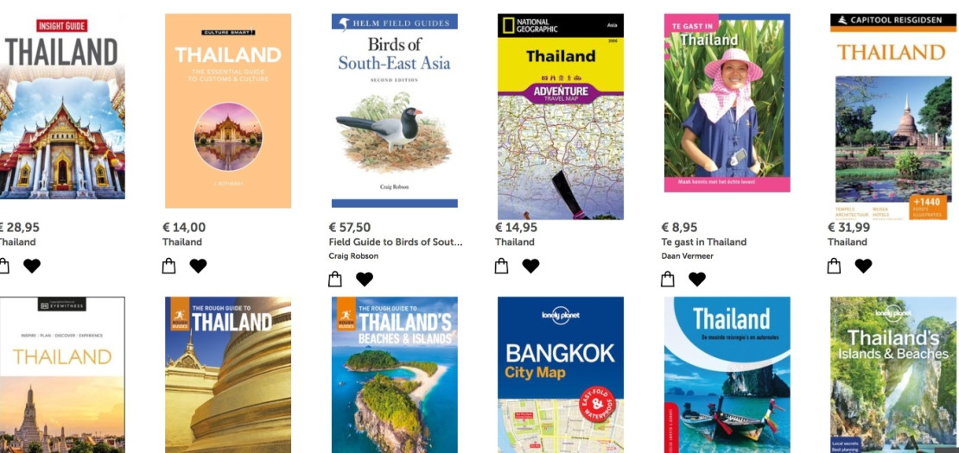This screenshot has width=959, height=453.
Task: Open Lonely Planet Thailand's Islands & Beaches cover
Action: 893,374
